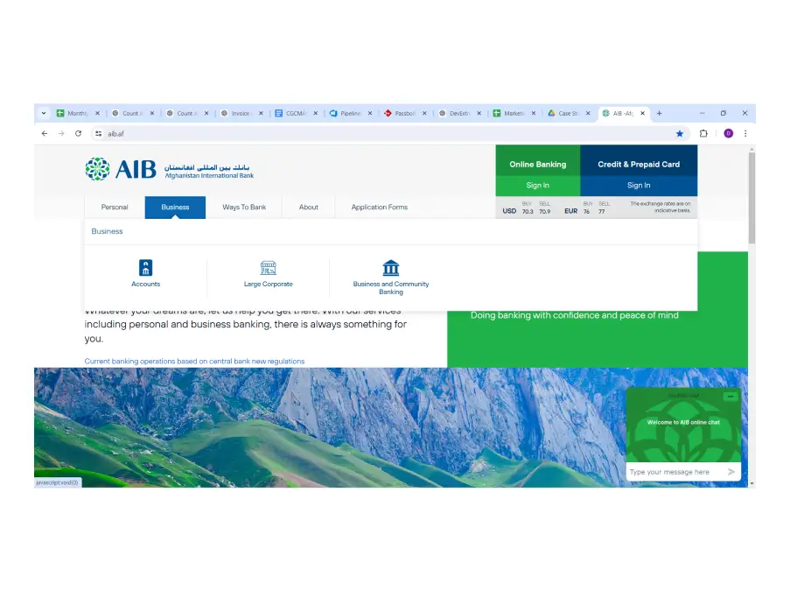The height and width of the screenshot is (591, 790).
Task: Click the send arrow in the chat widget
Action: 733,472
